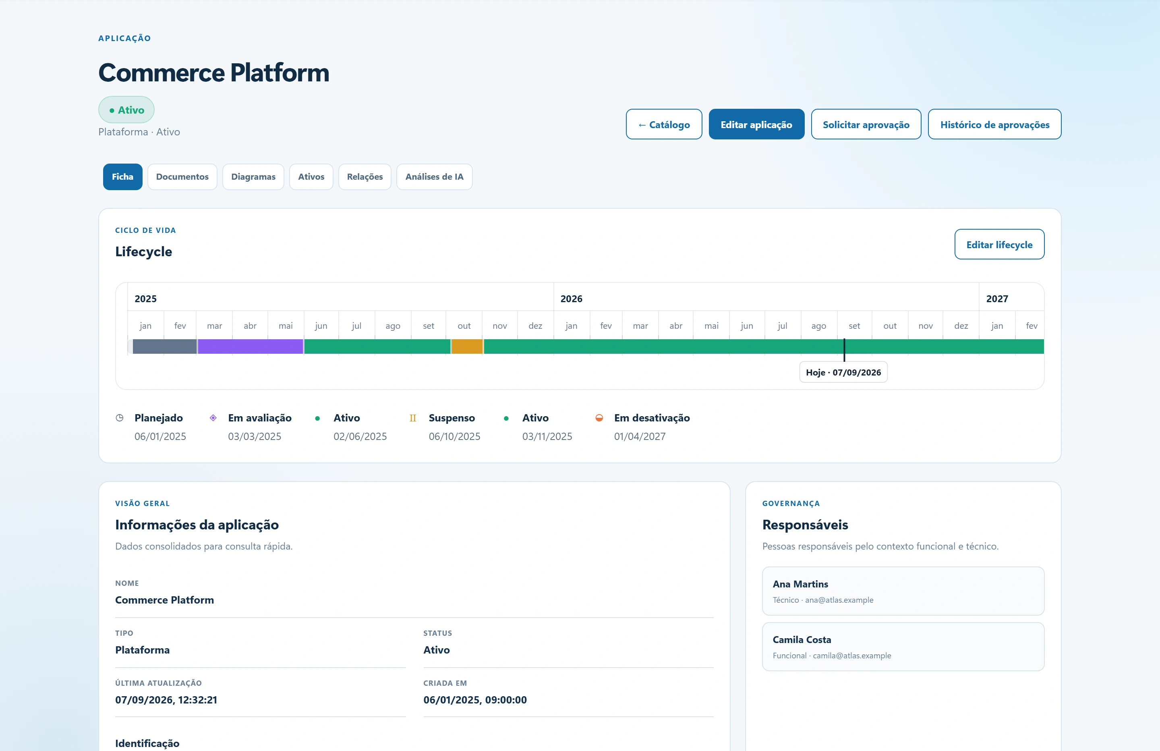This screenshot has height=751, width=1160.
Task: Click the Suspenso pause icon in legend
Action: (x=413, y=418)
